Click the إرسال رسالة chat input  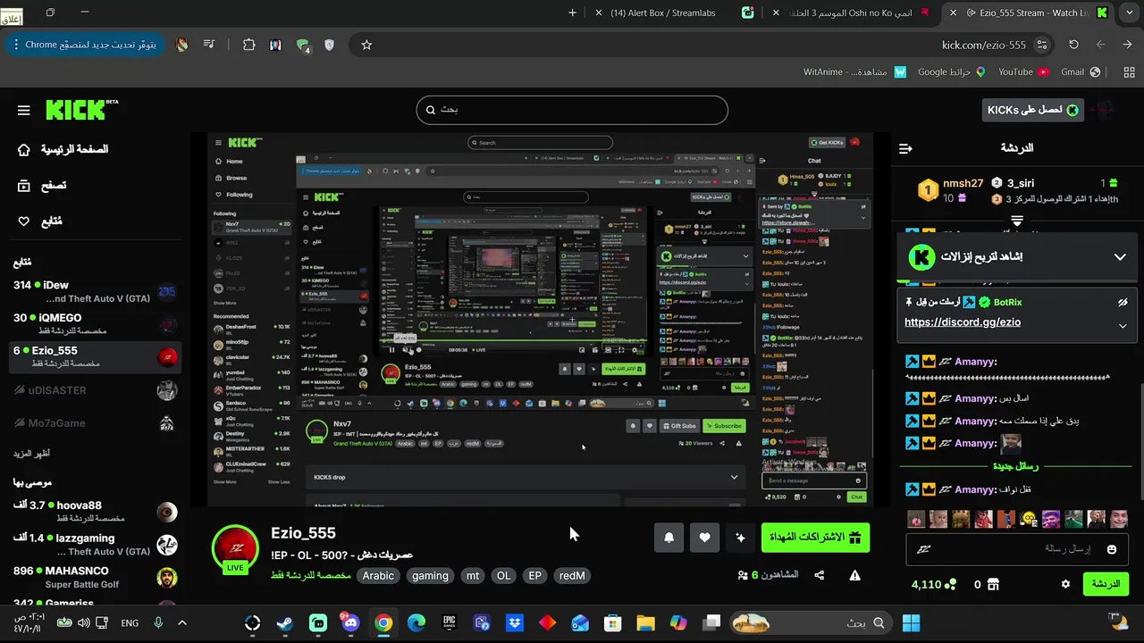1018,549
